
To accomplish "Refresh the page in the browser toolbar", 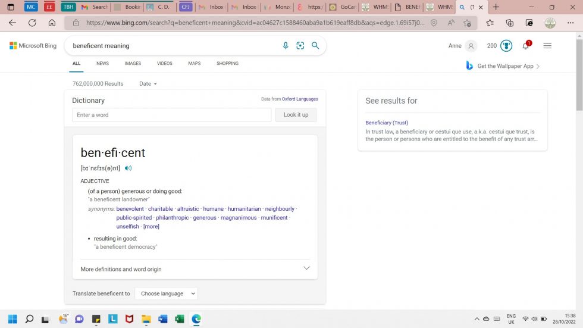I will click(32, 23).
